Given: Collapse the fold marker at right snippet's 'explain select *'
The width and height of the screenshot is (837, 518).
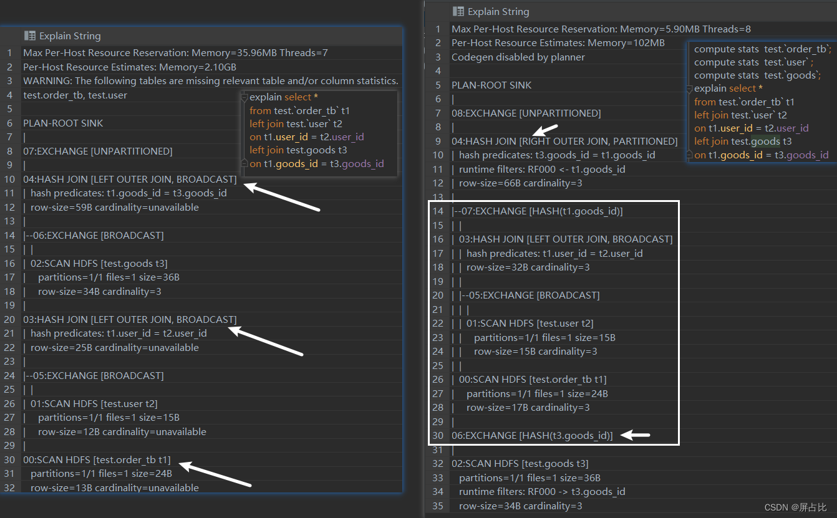Looking at the screenshot, I should coord(689,89).
